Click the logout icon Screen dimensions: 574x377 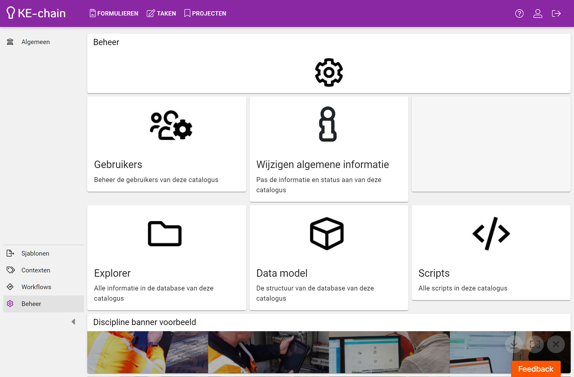point(556,13)
